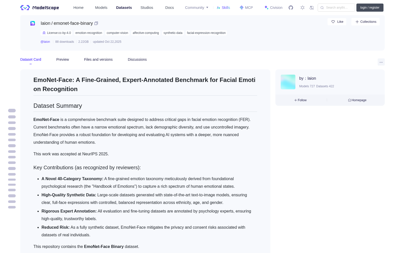Click the affective-computing tag
This screenshot has height=253, width=405.
[x=146, y=33]
